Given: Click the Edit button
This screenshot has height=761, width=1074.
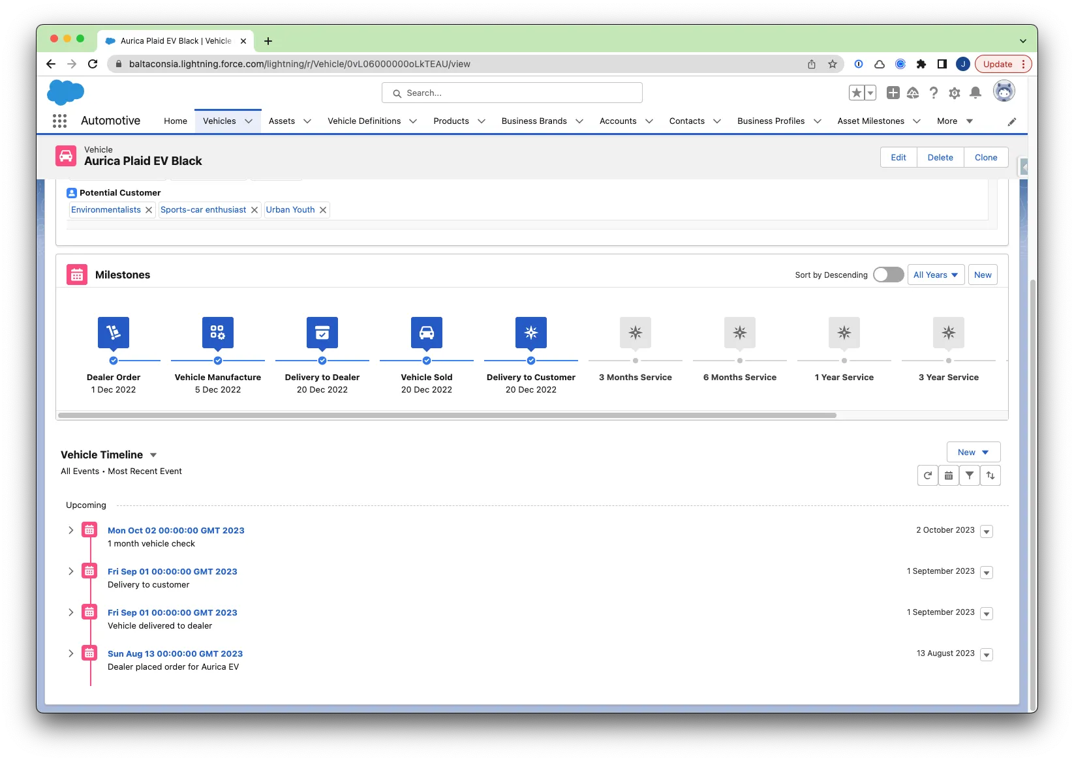Looking at the screenshot, I should 898,157.
